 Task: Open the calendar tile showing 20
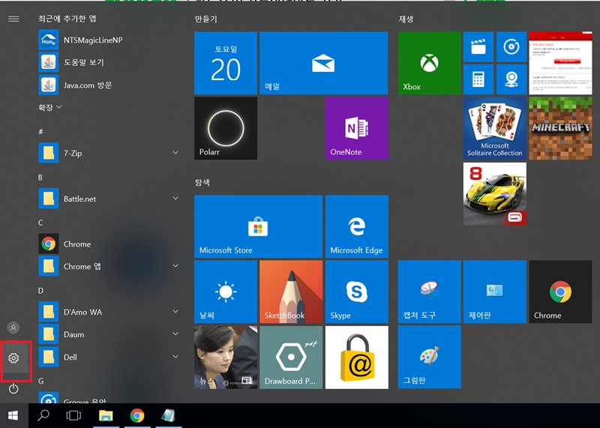[x=226, y=63]
